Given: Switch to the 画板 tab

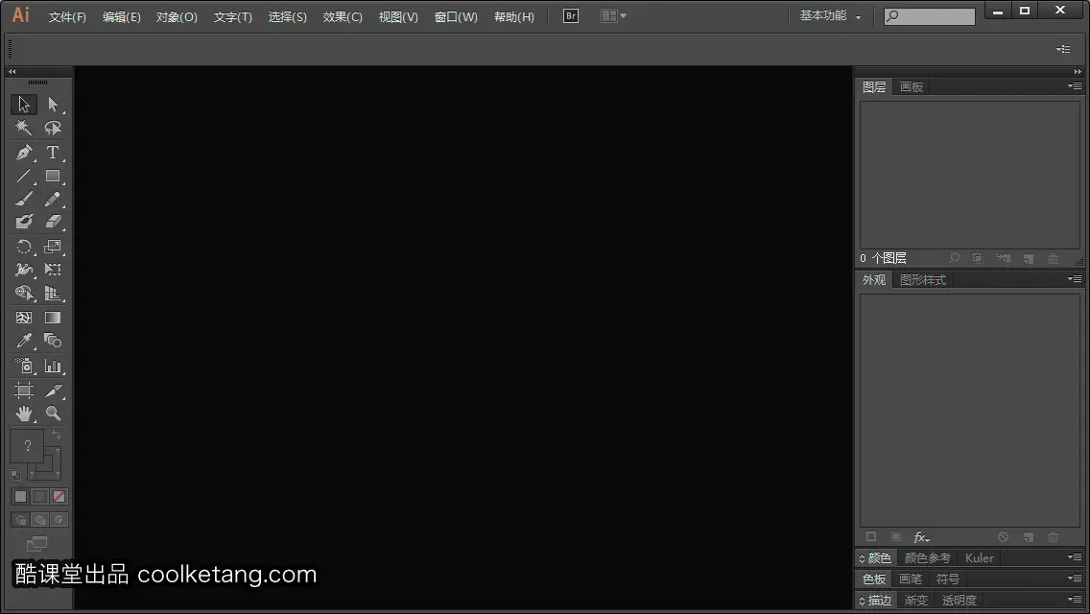Looking at the screenshot, I should tap(912, 87).
